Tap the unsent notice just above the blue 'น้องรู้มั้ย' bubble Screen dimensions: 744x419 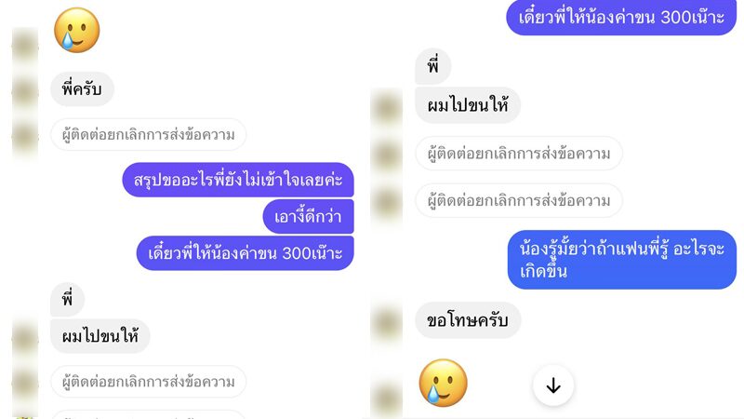[519, 200]
